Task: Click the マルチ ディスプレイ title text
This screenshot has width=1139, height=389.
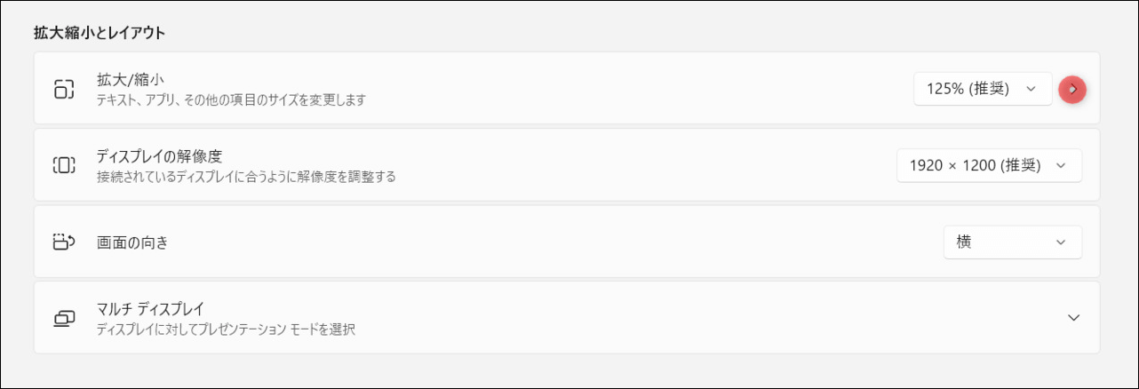Action: coord(150,309)
